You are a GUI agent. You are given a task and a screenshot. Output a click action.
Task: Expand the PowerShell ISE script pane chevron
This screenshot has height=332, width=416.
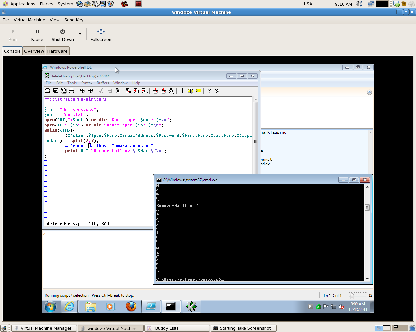[x=369, y=92]
